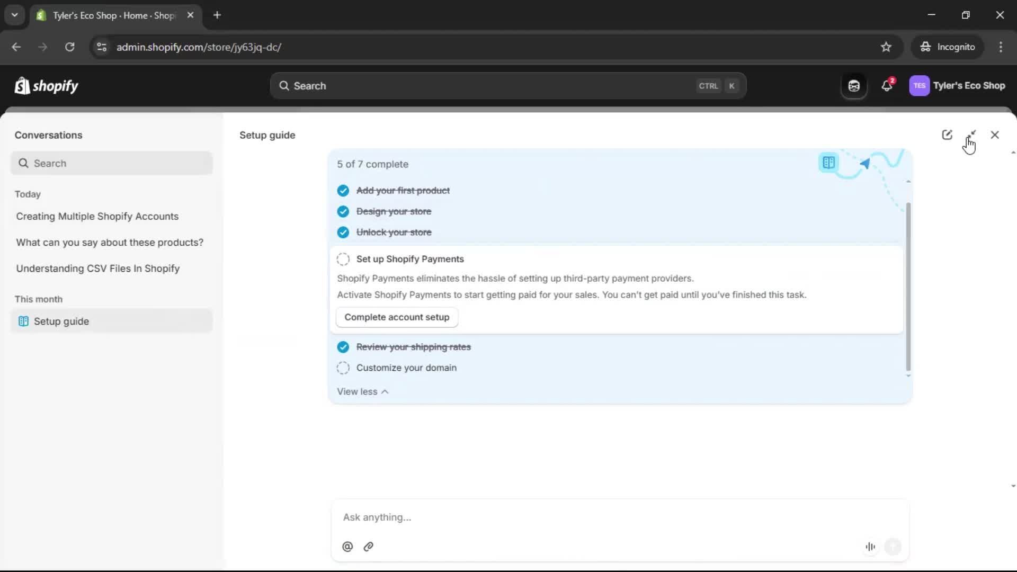Open the browser tab search chevron
This screenshot has height=572, width=1017.
tap(14, 15)
